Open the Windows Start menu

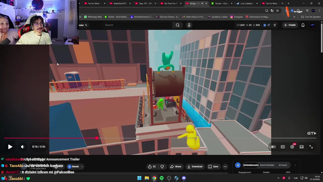coord(139,178)
